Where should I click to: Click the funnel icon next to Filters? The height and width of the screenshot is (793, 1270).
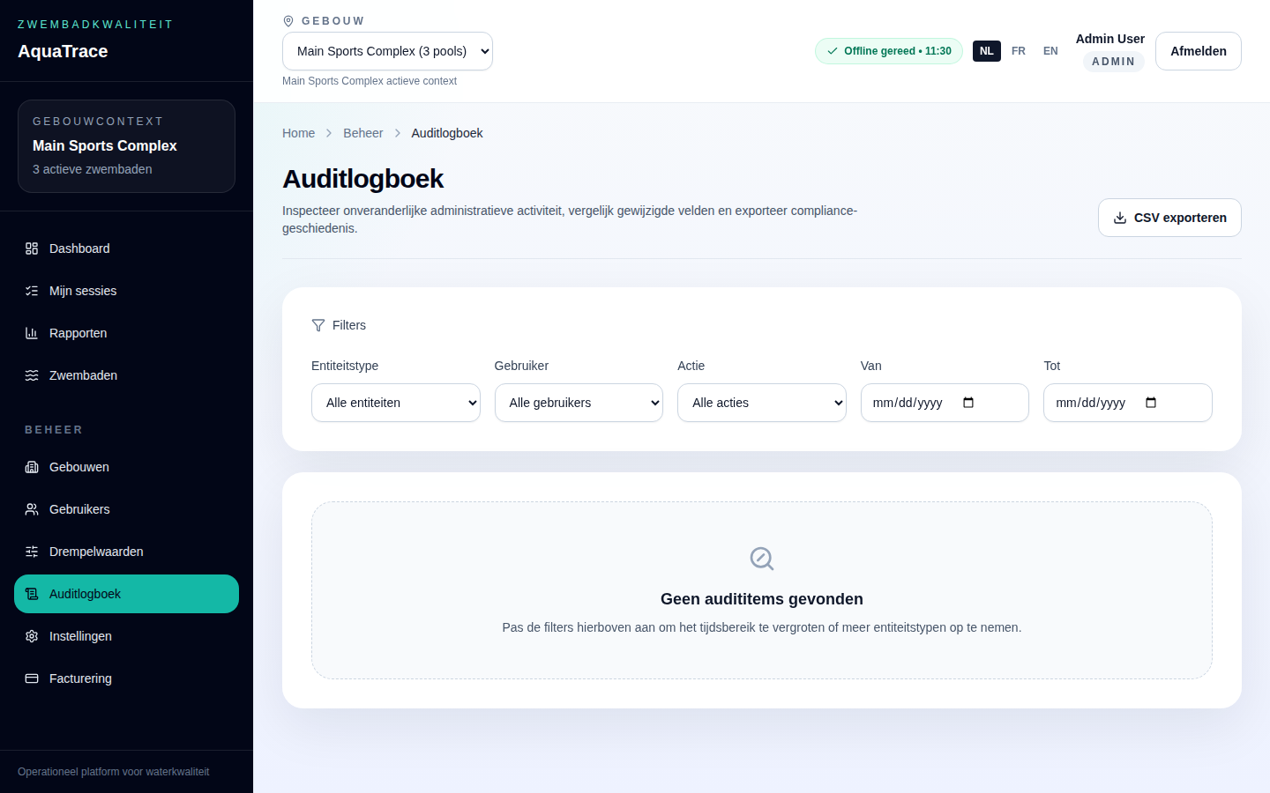318,325
